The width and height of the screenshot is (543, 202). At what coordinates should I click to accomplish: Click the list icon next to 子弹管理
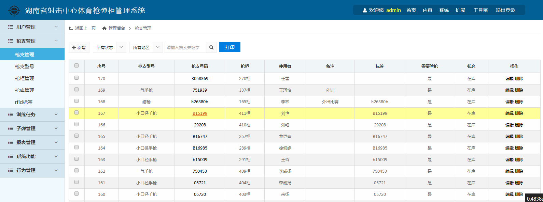click(11, 128)
